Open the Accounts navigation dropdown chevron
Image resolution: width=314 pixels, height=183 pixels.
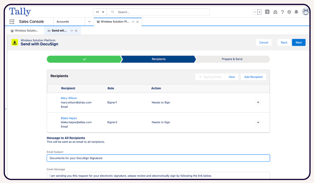coord(89,22)
